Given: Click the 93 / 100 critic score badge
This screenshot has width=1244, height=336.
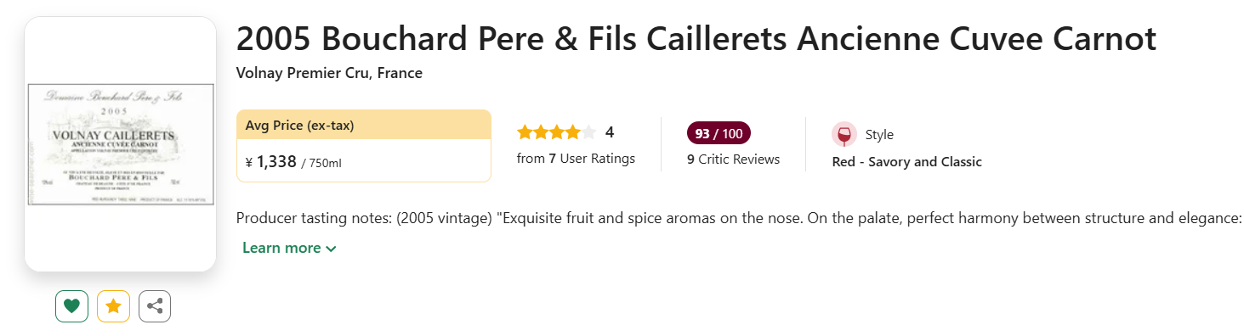Looking at the screenshot, I should click(x=719, y=133).
